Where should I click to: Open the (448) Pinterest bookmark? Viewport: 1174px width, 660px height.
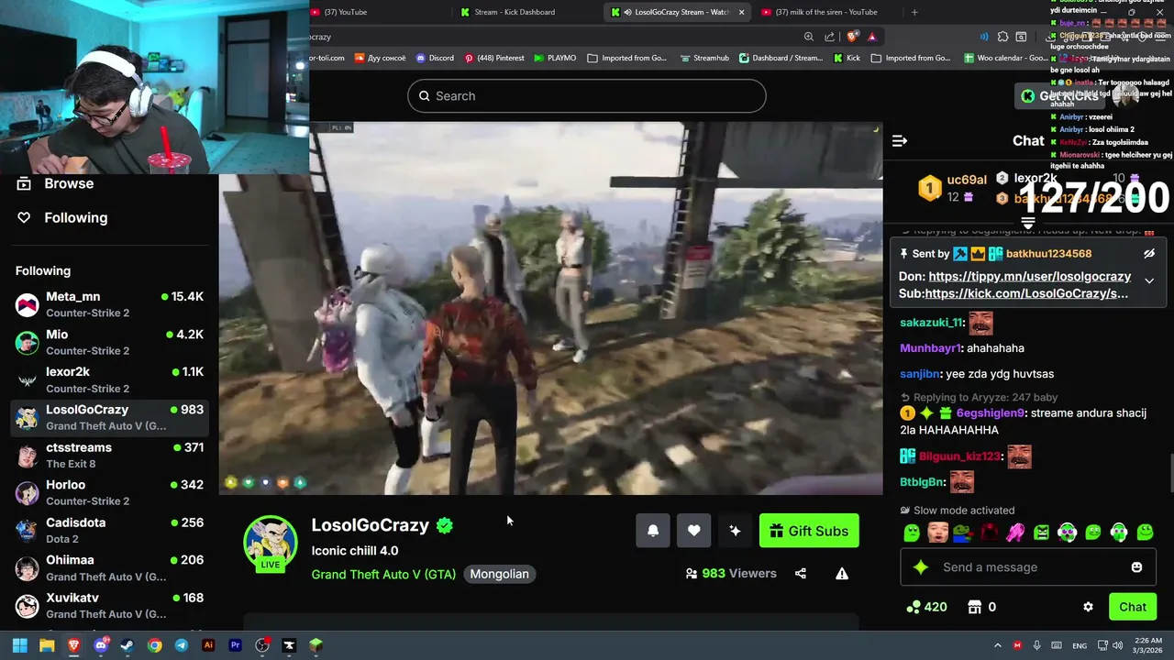494,58
